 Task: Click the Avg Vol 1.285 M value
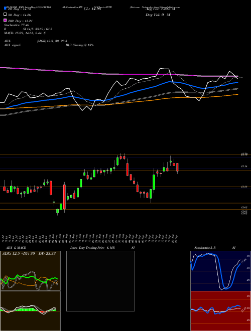(160, 9)
